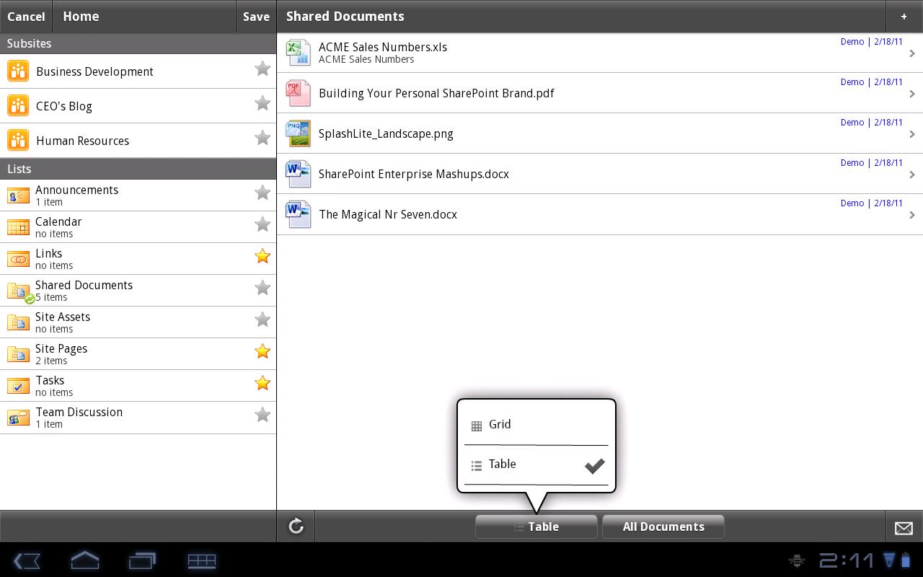Viewport: 923px width, 577px height.
Task: Open the Human Resources subsite icon
Action: (18, 140)
